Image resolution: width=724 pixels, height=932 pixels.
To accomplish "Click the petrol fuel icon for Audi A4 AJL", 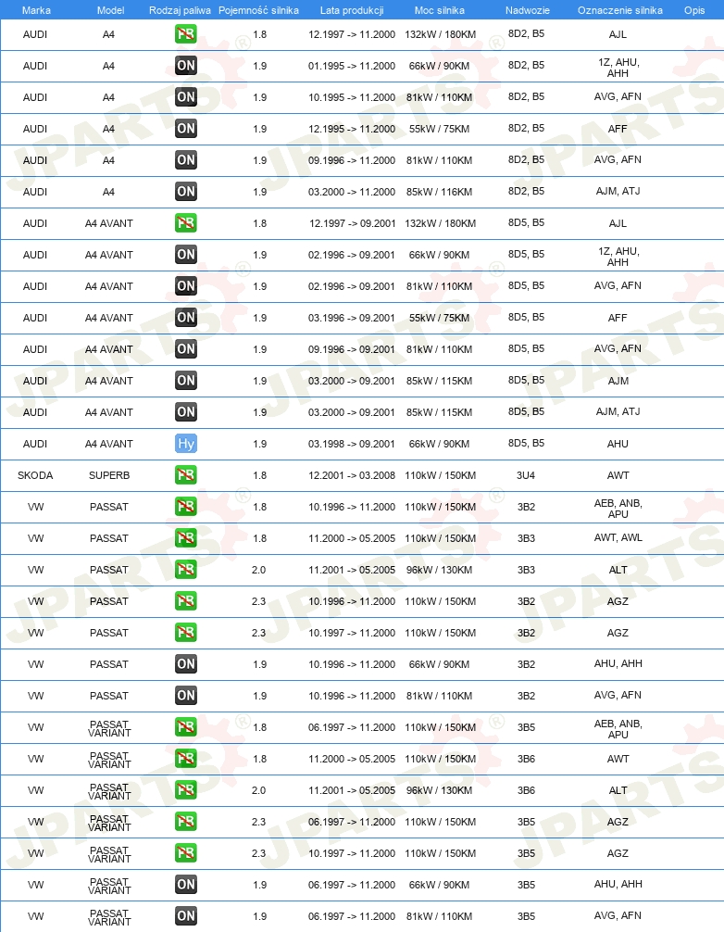I will 186,34.
